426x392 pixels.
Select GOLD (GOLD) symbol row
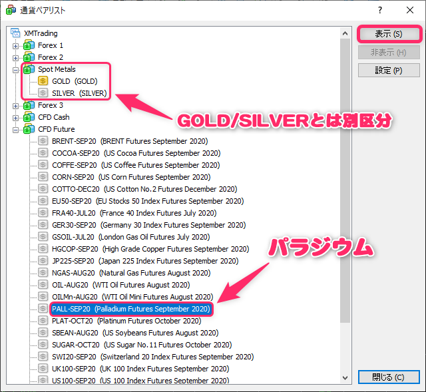pos(75,81)
